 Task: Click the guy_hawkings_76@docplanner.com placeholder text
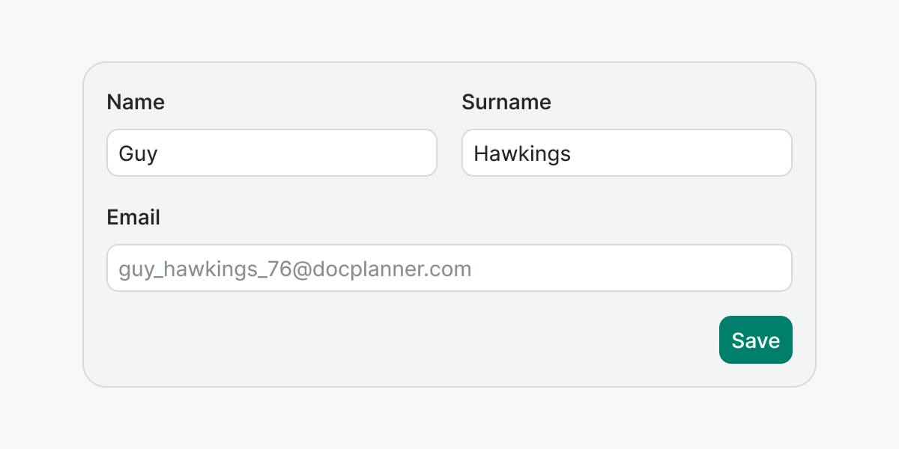click(x=295, y=269)
